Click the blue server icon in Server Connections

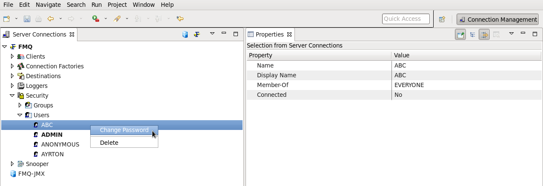point(185,34)
